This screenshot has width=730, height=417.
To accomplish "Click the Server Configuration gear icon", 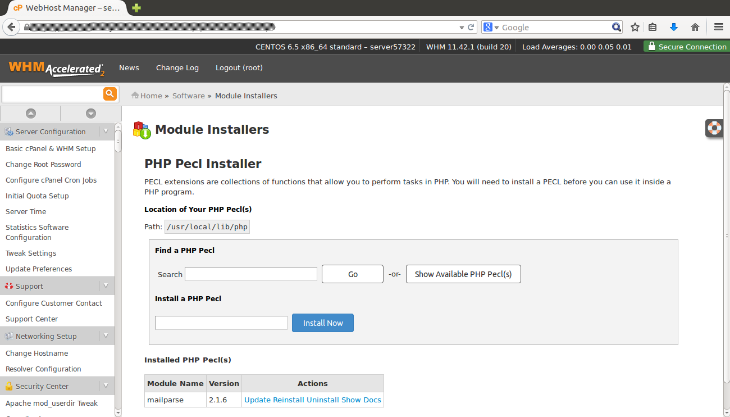I will 9,132.
